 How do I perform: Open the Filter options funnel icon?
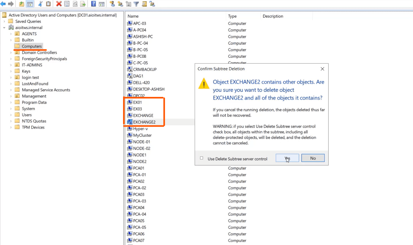pyautogui.click(x=136, y=4)
